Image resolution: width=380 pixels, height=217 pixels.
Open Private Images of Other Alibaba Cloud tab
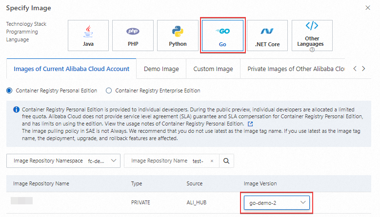296,69
